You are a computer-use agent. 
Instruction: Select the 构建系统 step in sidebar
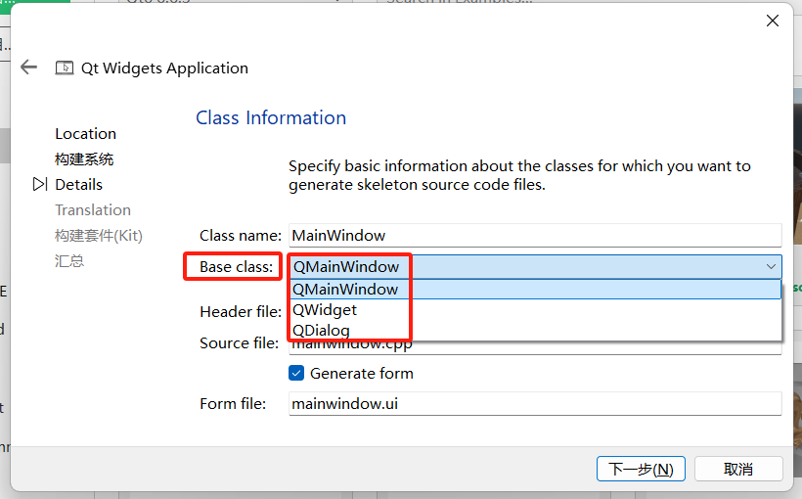tap(84, 159)
